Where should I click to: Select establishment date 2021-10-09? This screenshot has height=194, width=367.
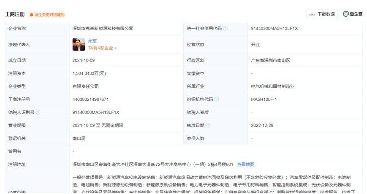[x=84, y=60]
